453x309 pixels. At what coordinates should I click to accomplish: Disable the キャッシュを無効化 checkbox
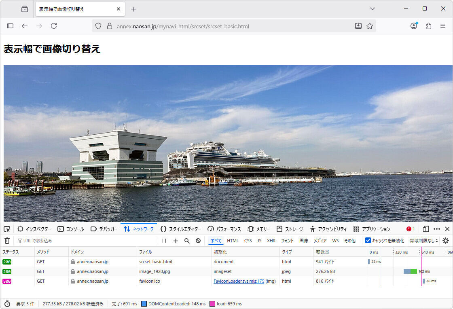368,240
